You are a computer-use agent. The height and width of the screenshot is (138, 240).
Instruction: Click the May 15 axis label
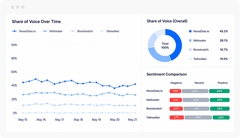click(x=22, y=120)
